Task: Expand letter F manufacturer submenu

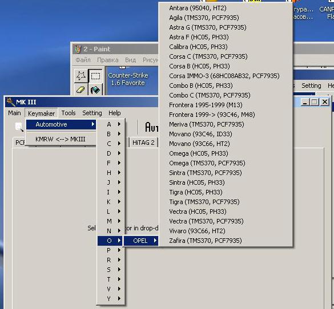Action: (x=111, y=163)
